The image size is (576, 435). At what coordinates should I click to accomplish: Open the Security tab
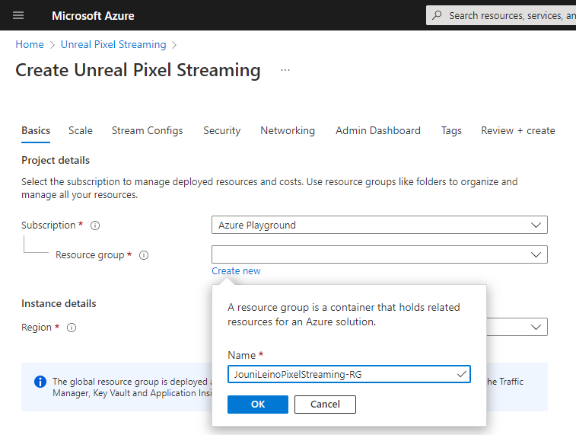(x=222, y=130)
